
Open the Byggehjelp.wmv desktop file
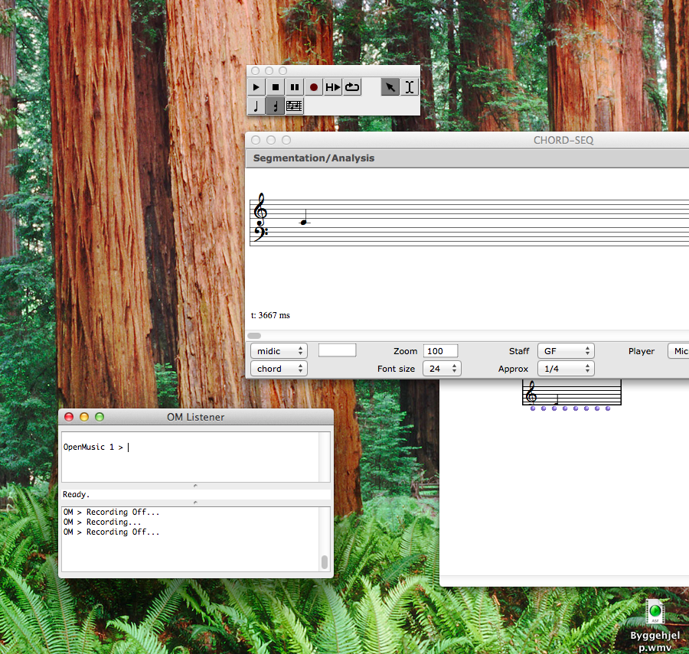coord(655,611)
